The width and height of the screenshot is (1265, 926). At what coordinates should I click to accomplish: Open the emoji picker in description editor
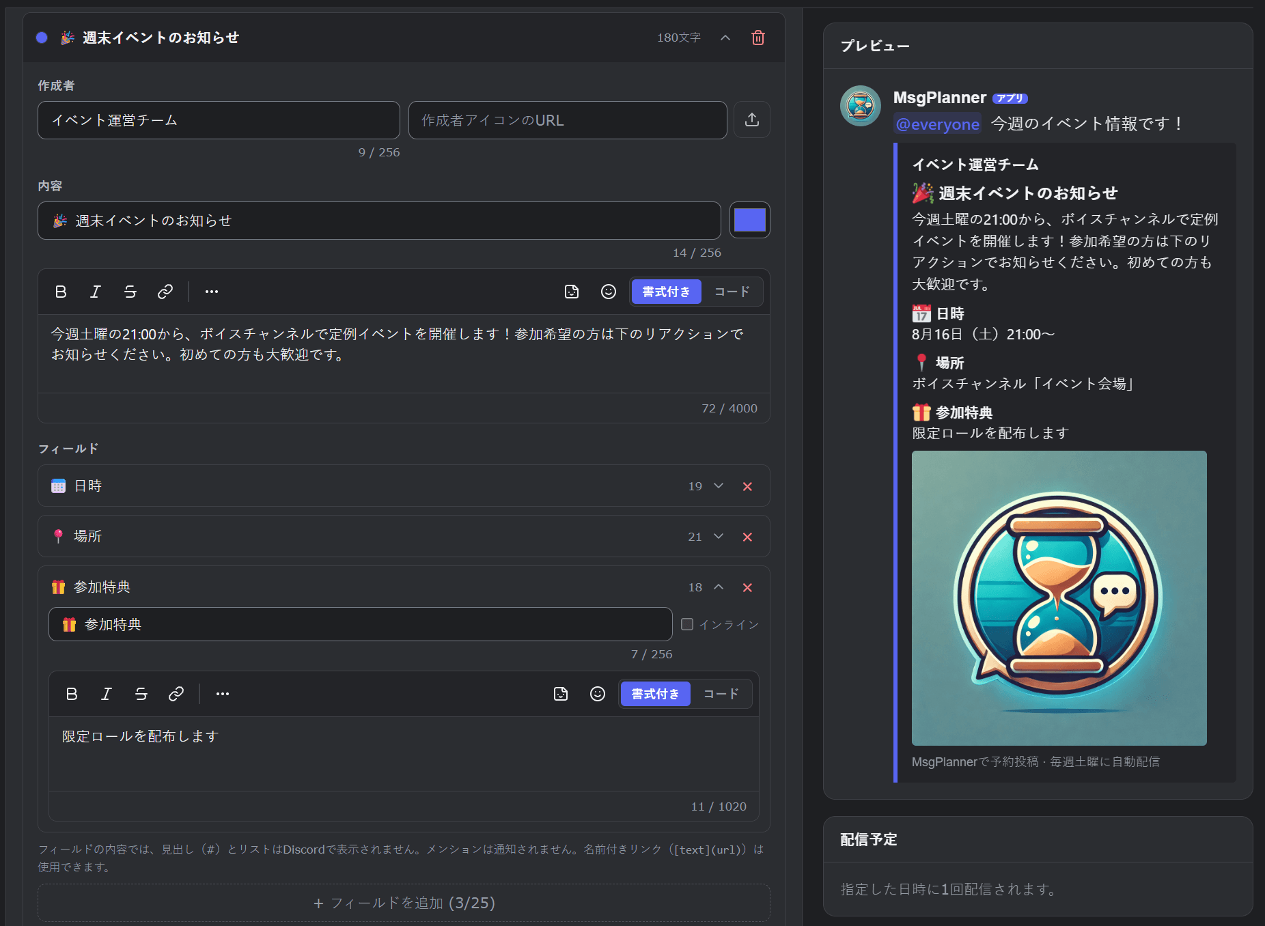tap(609, 292)
